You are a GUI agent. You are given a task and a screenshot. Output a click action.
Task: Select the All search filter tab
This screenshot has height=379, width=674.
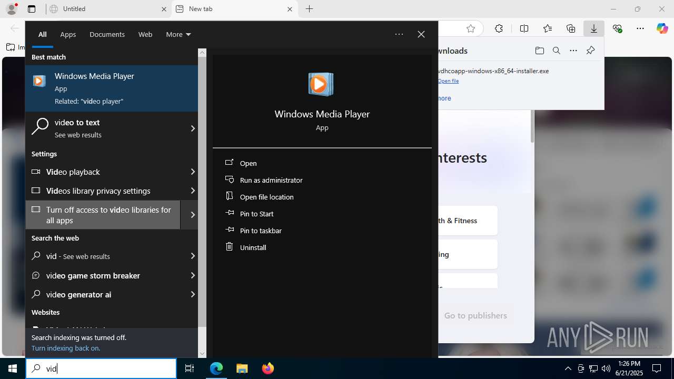coord(43,34)
